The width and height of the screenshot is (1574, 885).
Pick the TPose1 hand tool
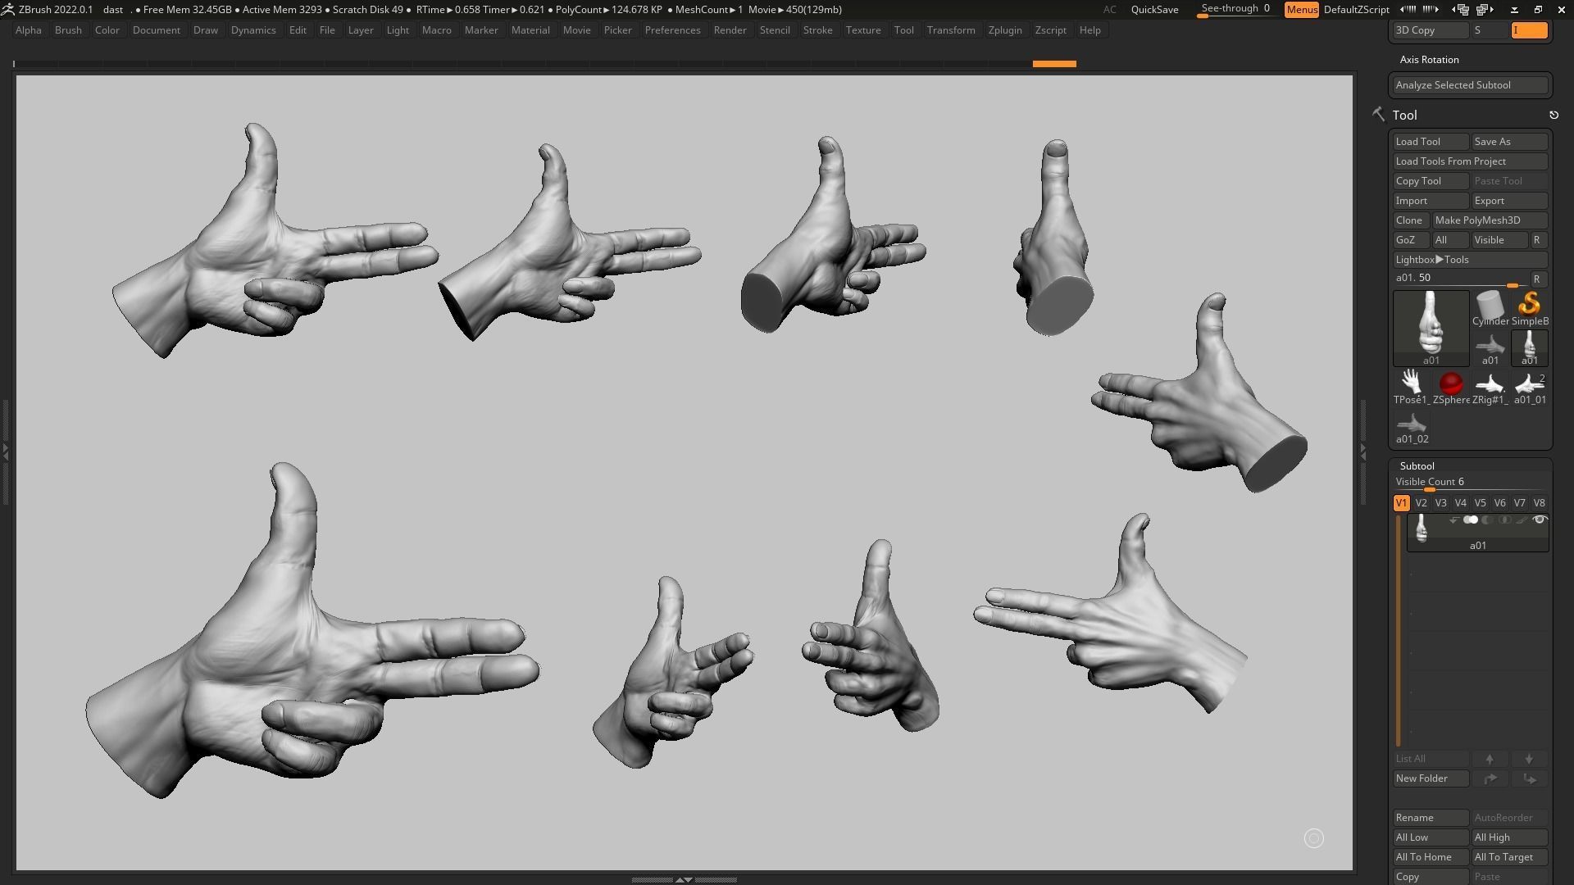pyautogui.click(x=1411, y=387)
